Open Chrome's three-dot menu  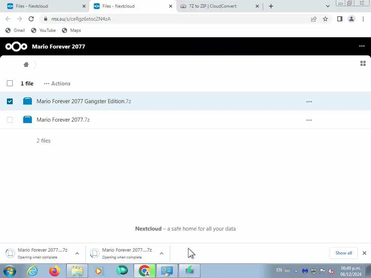(x=363, y=19)
